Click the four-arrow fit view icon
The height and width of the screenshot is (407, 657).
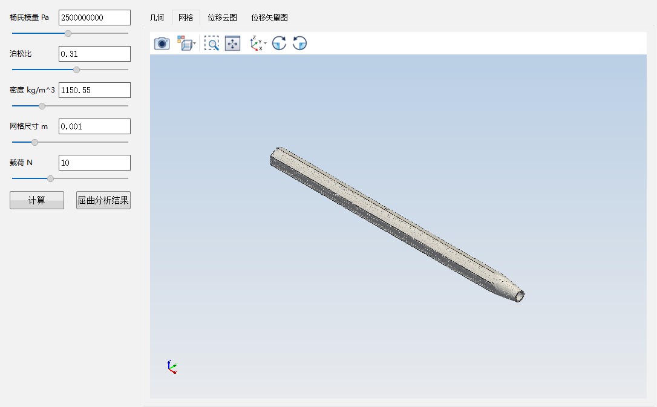click(x=232, y=43)
